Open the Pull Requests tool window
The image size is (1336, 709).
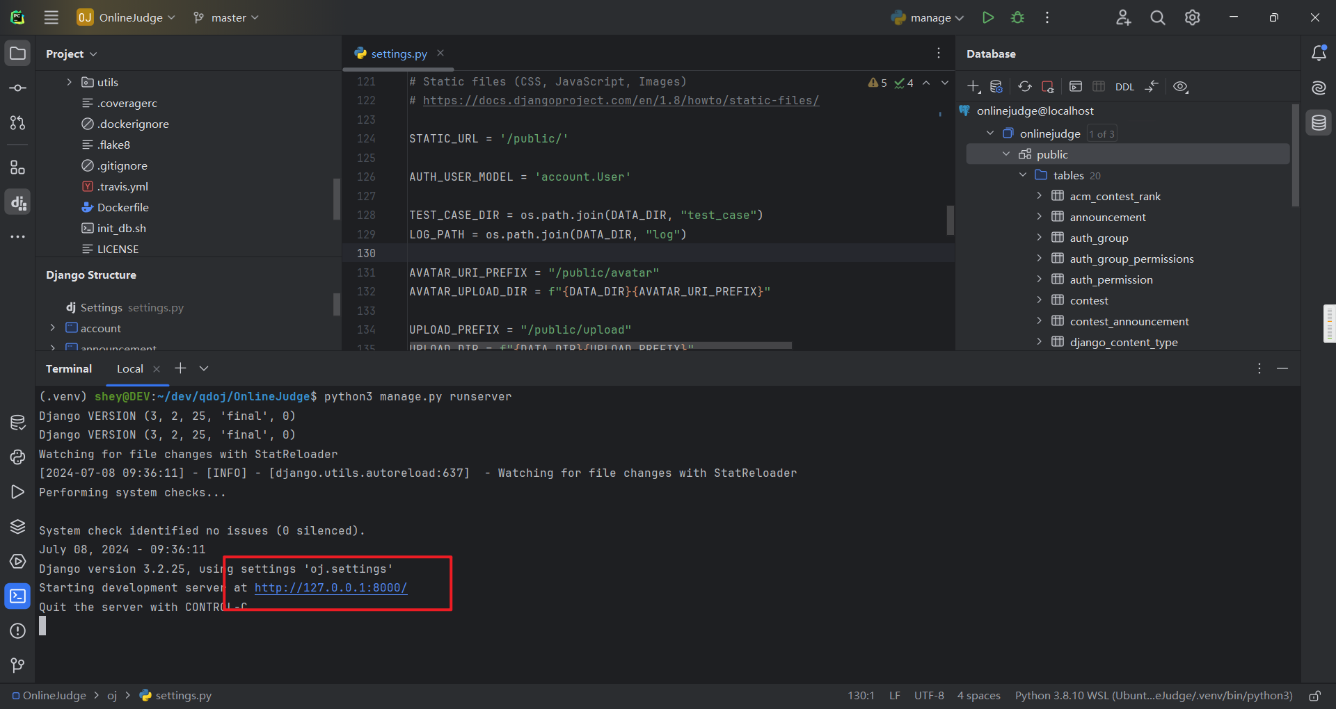pos(17,123)
